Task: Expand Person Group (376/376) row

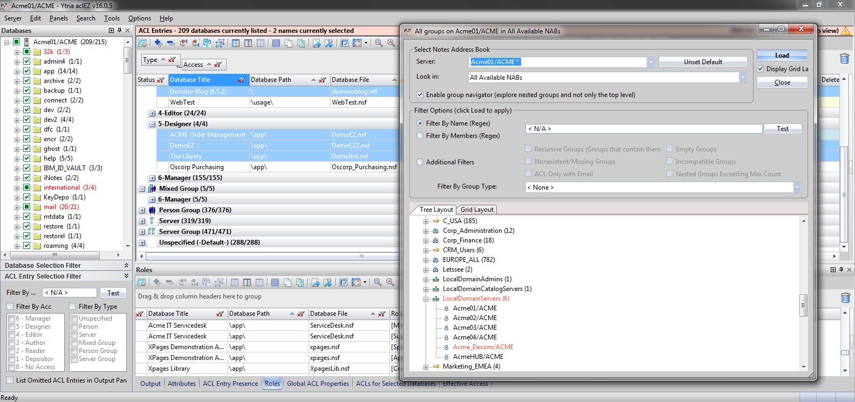Action: (142, 211)
